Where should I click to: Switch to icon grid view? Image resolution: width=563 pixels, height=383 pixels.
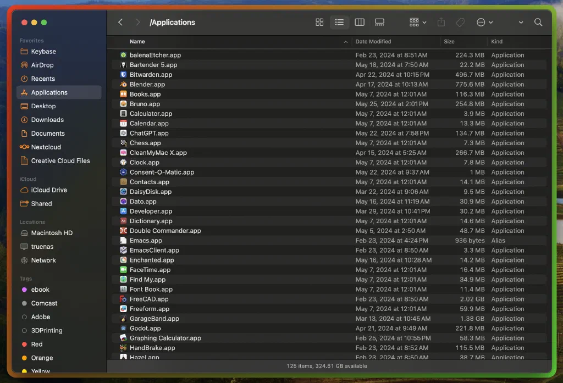[x=319, y=23]
